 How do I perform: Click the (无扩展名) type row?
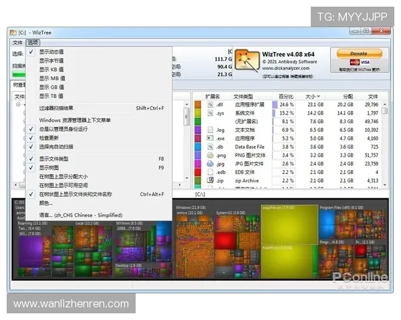click(287, 121)
